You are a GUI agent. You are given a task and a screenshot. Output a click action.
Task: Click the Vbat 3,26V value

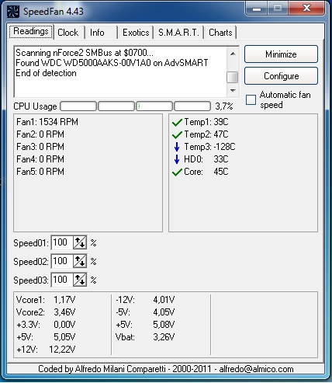(164, 337)
